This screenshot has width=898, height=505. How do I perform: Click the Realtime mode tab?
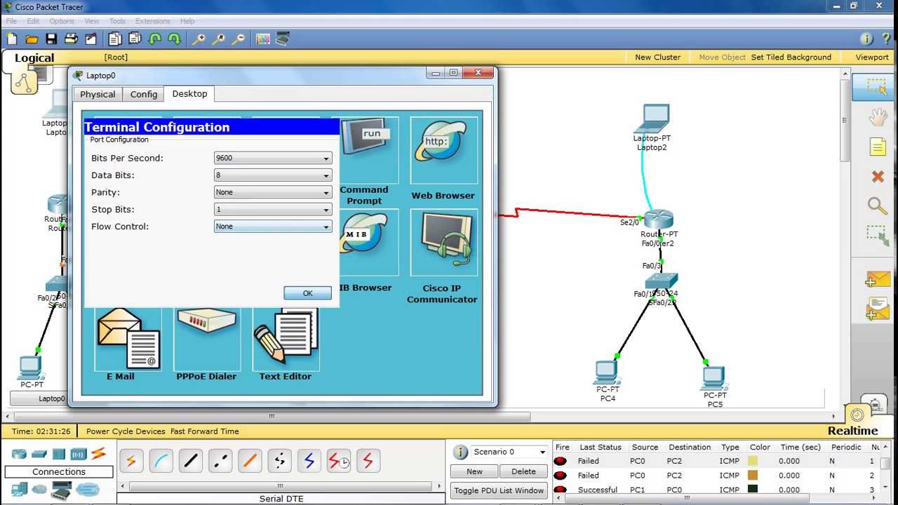click(x=852, y=431)
